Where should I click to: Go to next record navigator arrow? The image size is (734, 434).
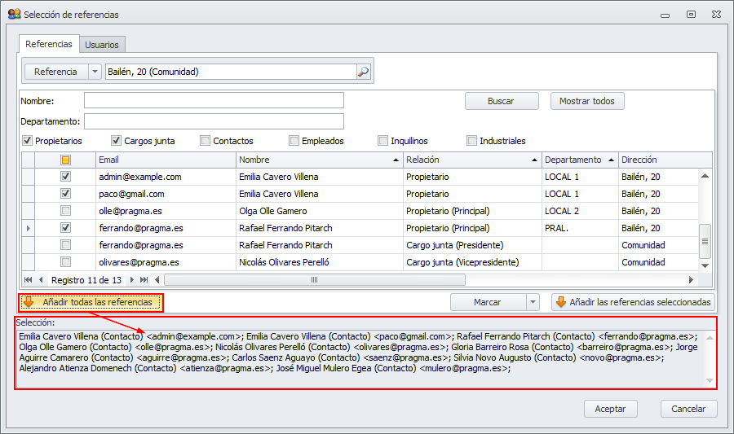[x=131, y=280]
